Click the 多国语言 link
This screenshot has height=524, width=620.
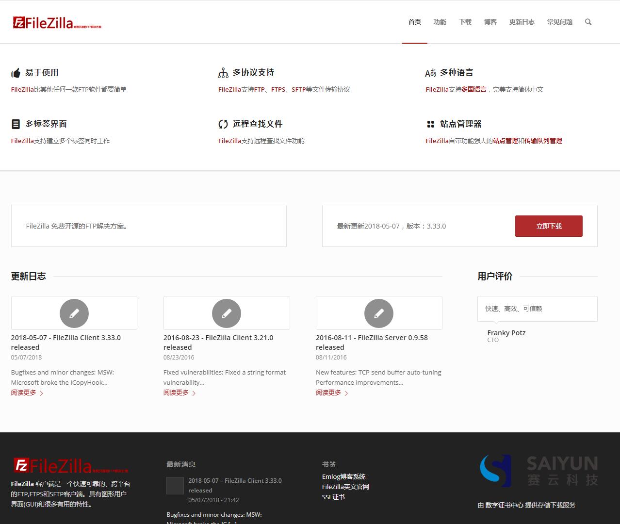click(474, 89)
